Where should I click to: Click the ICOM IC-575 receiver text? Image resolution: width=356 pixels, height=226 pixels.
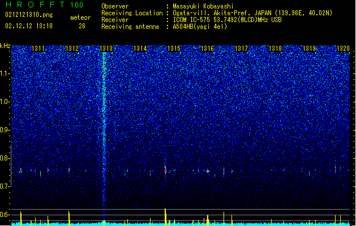point(228,20)
